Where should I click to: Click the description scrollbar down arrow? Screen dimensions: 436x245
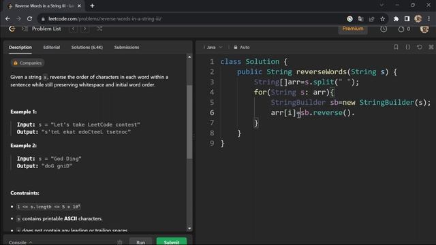(189, 229)
